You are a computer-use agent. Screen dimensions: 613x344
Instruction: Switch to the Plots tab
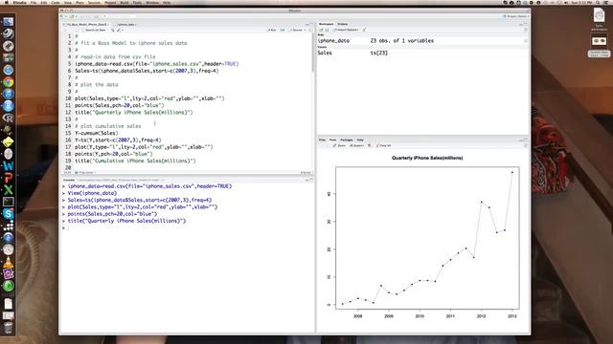pos(332,140)
